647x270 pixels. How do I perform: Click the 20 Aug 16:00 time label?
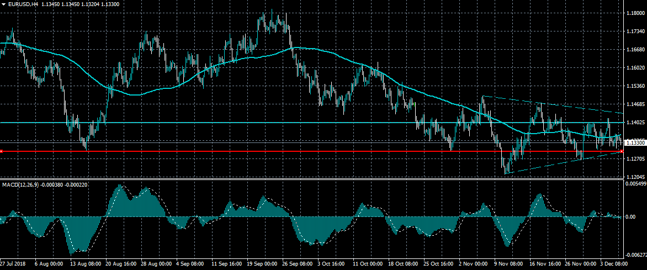coord(121,263)
